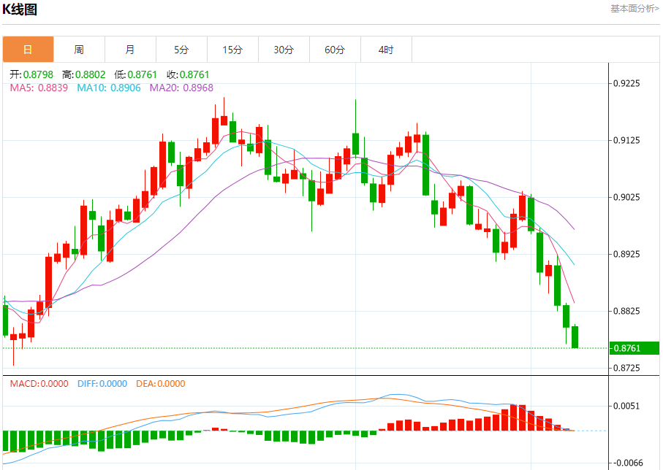Click the 0.8925 price axis label
The height and width of the screenshot is (470, 663).
click(x=626, y=254)
